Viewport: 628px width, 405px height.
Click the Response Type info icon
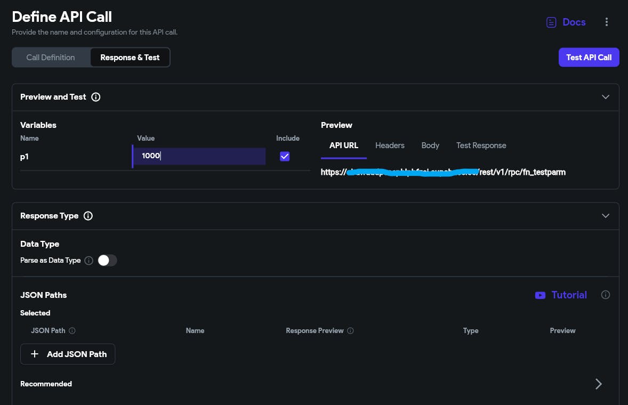pyautogui.click(x=88, y=216)
